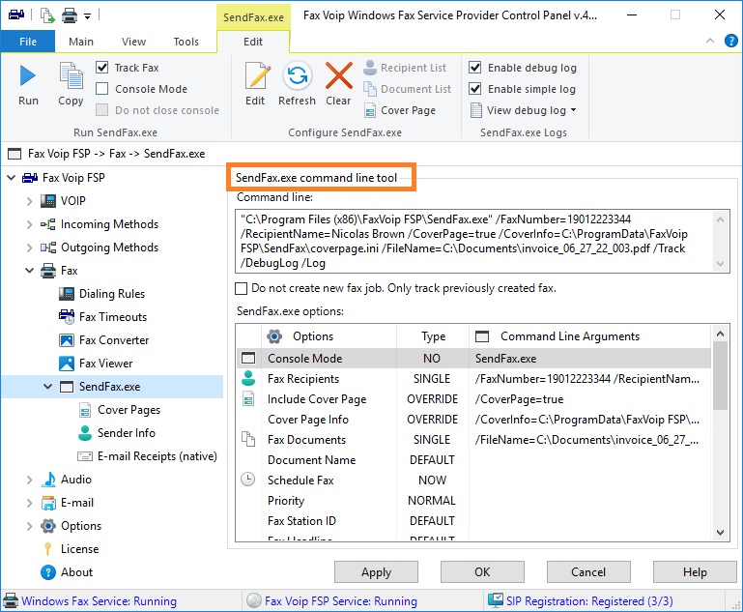
Task: Open the View debug log dropdown
Action: 524,110
